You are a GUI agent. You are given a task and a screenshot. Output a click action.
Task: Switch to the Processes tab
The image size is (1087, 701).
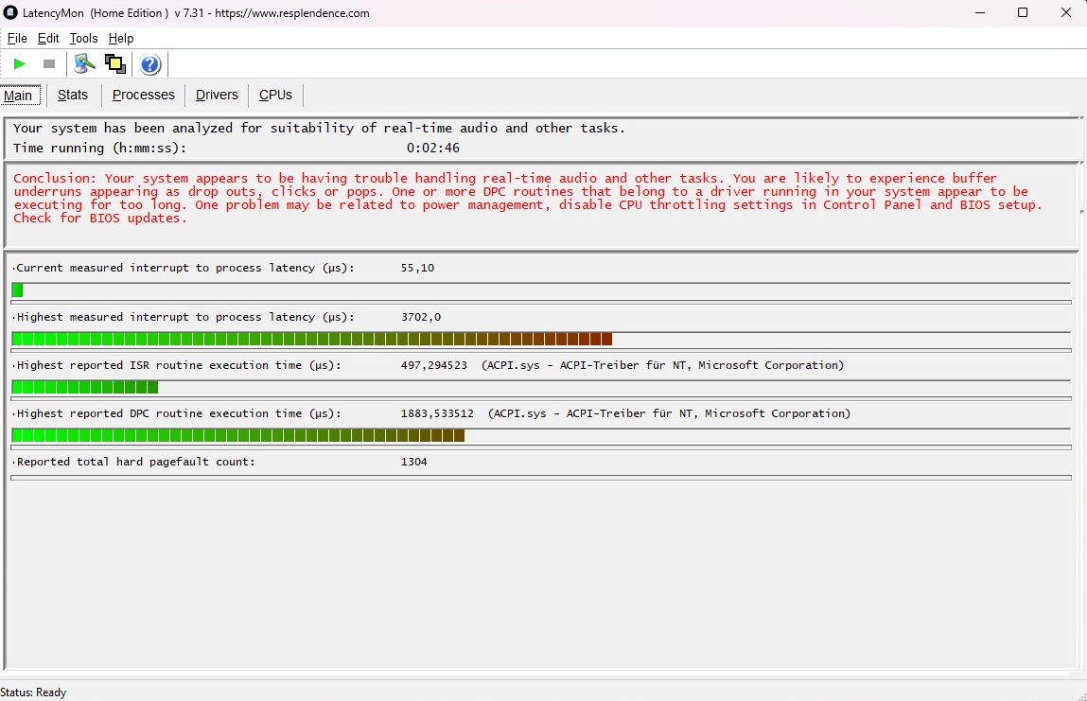point(144,95)
